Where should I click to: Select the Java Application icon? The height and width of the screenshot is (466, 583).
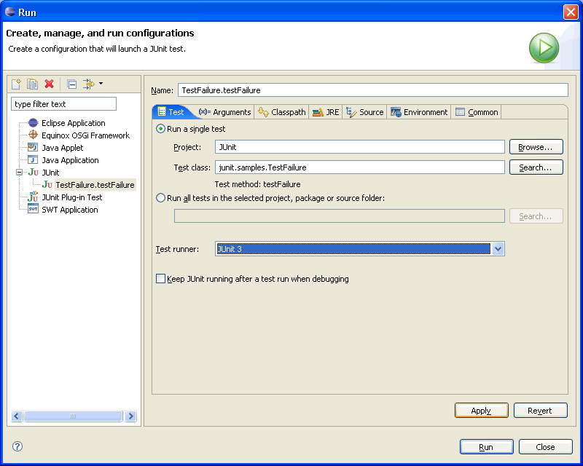point(33,159)
